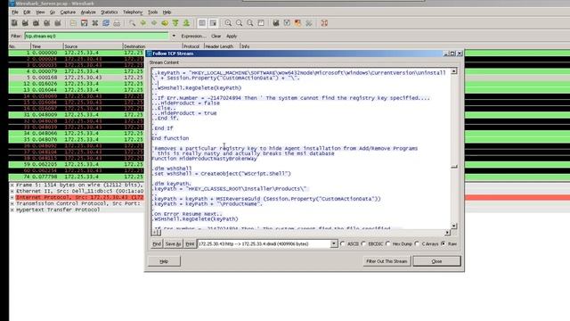Go forward in packet history arrow
The width and height of the screenshot is (570, 321).
(154, 23)
